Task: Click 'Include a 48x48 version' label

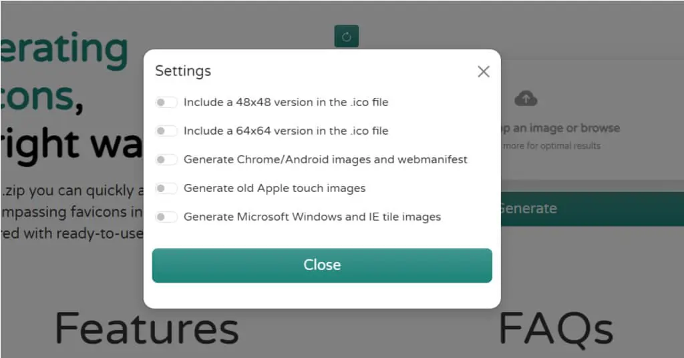Action: coord(286,103)
